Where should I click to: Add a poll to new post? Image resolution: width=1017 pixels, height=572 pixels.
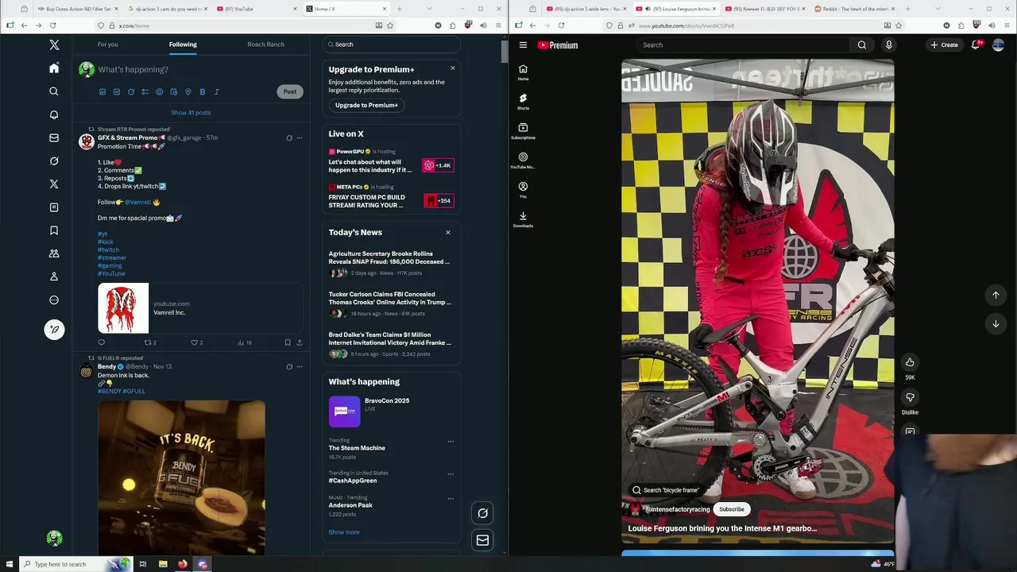point(145,92)
